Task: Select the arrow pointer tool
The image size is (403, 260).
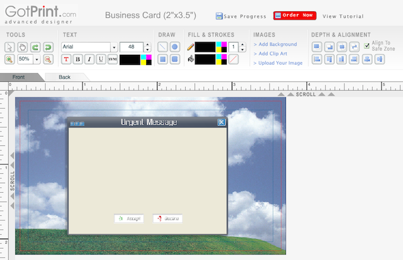Action: [x=10, y=47]
